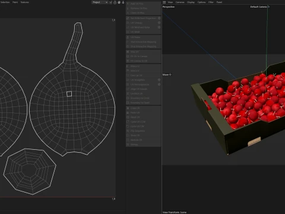Click Fit UV to Canvas

pyautogui.click(x=143, y=56)
